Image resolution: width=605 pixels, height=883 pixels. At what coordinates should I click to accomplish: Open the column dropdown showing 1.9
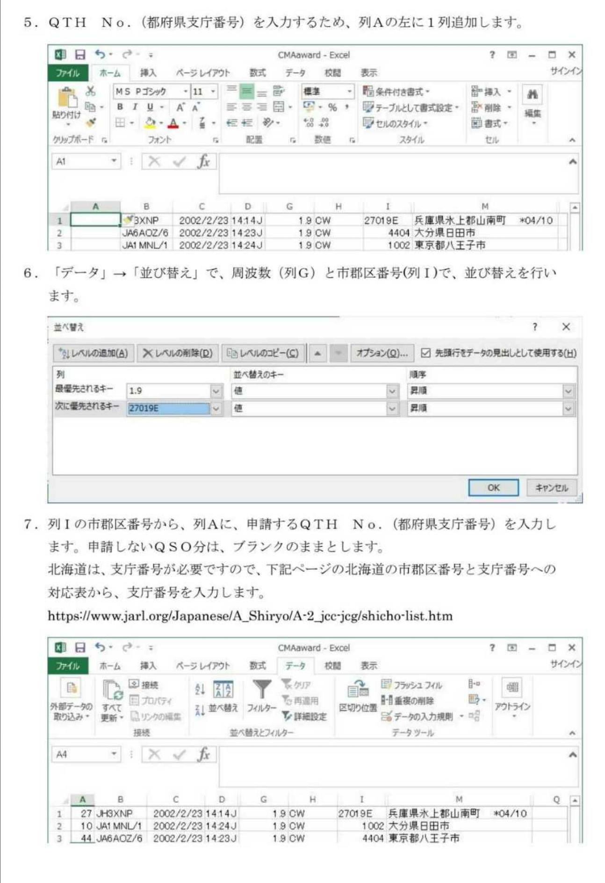pyautogui.click(x=216, y=391)
